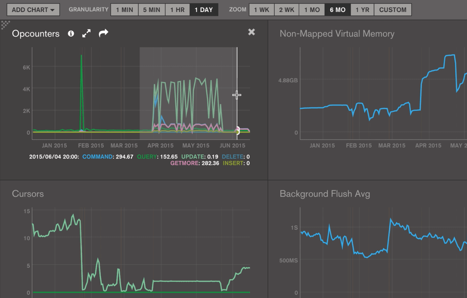The image size is (467, 298).
Task: Open the CUSTOM zoom range option
Action: (393, 10)
